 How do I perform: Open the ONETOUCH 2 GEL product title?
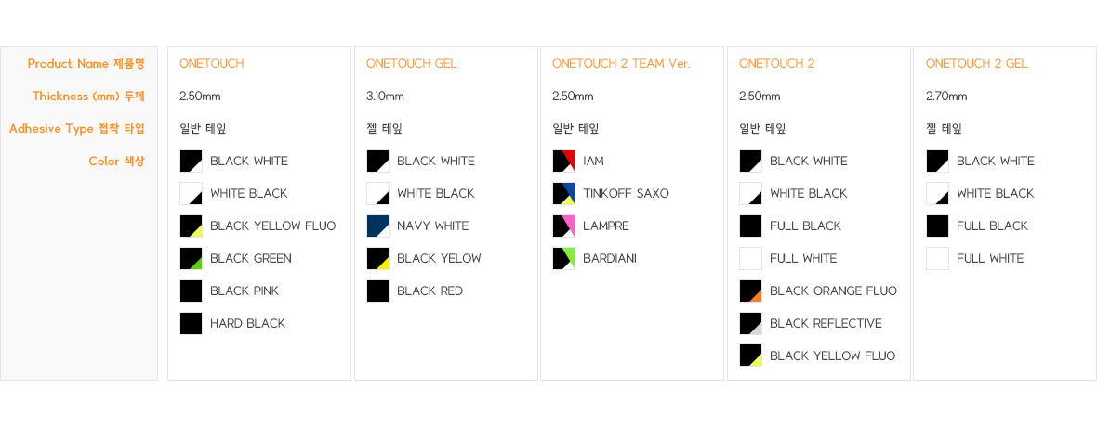(977, 64)
